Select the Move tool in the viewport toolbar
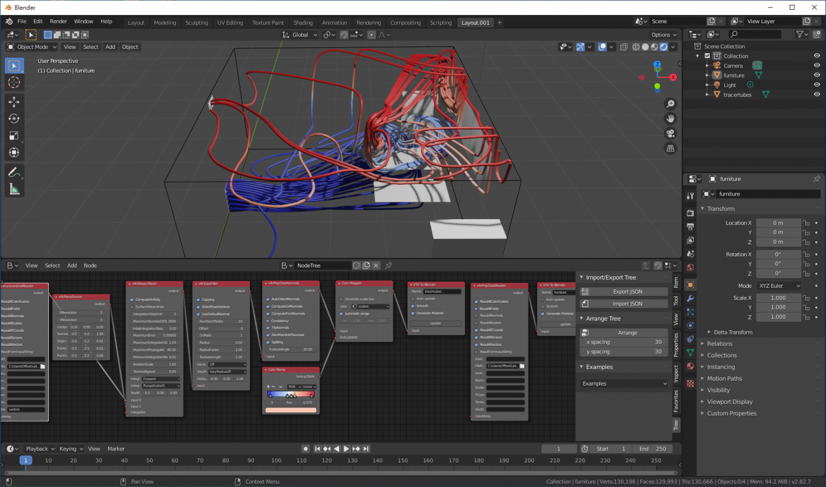The width and height of the screenshot is (826, 487). (15, 101)
